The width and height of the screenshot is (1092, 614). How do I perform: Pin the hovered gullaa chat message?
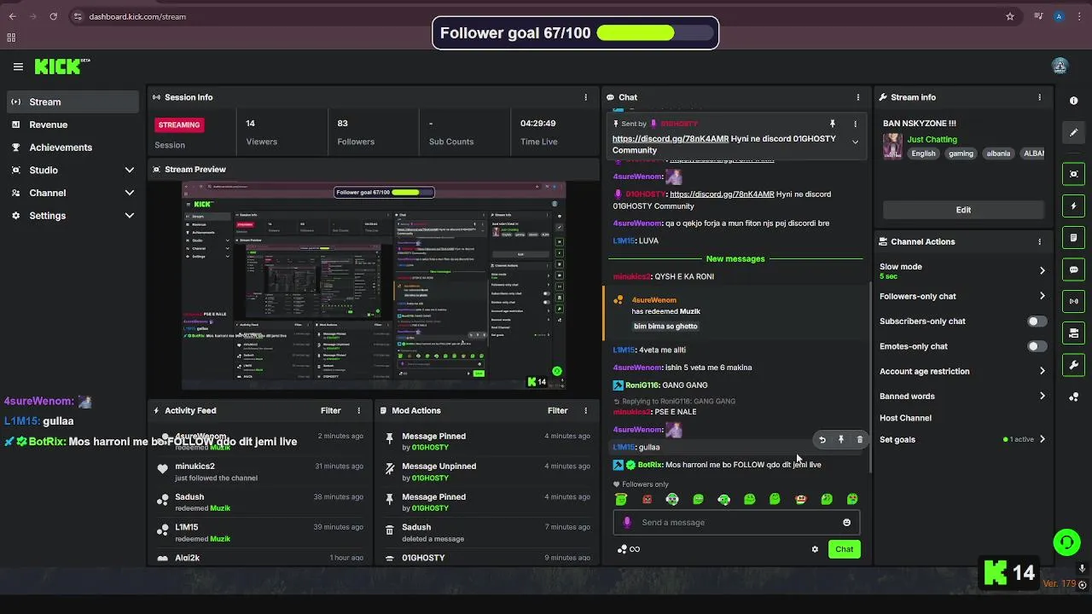pyautogui.click(x=840, y=440)
